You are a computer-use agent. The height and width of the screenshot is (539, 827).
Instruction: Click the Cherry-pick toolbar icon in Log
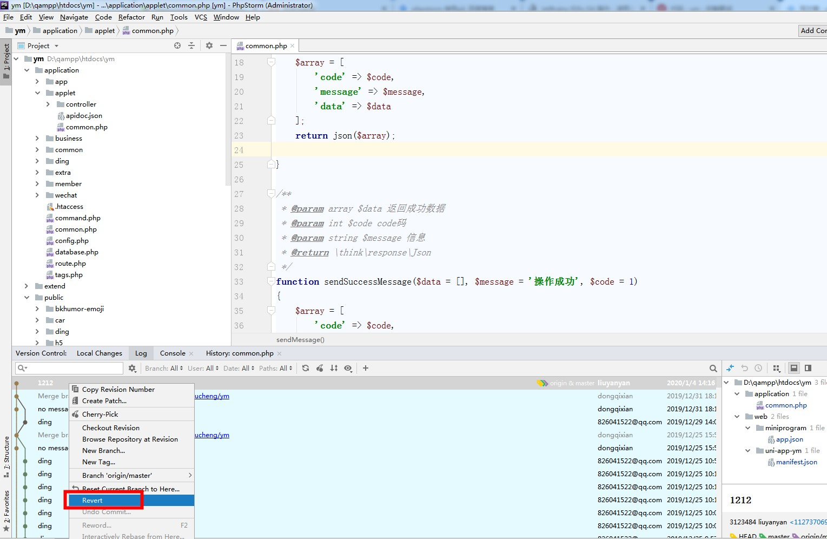tap(320, 368)
